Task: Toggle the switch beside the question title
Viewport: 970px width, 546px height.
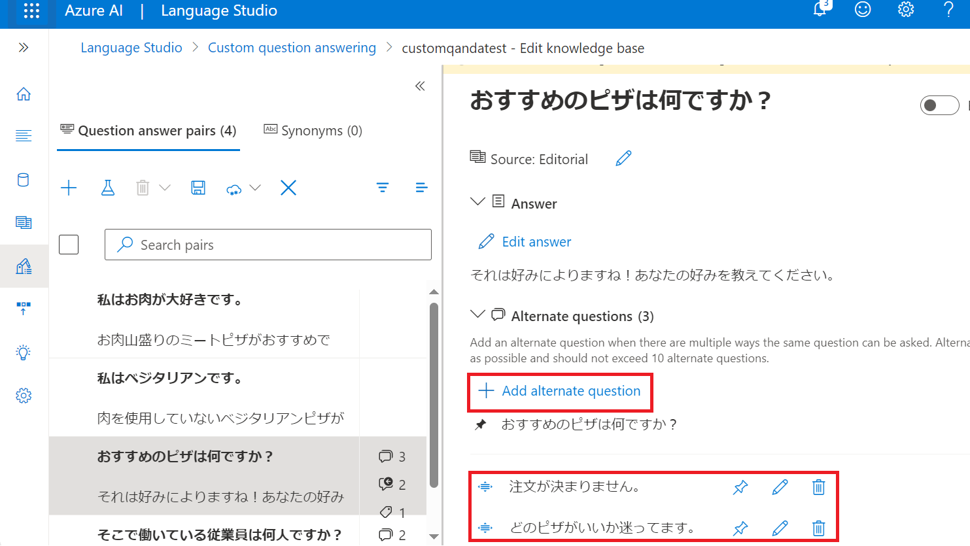Action: coord(939,105)
